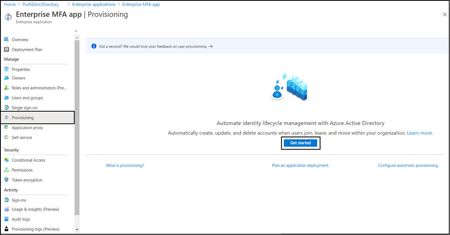
Task: Click the Provisioning logs person icon
Action: 6,229
